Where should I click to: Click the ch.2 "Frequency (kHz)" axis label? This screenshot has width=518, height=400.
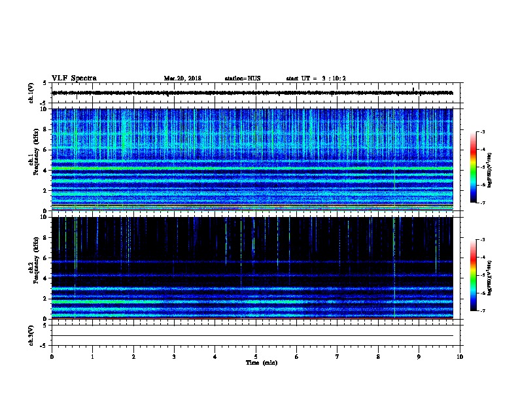[x=36, y=260]
